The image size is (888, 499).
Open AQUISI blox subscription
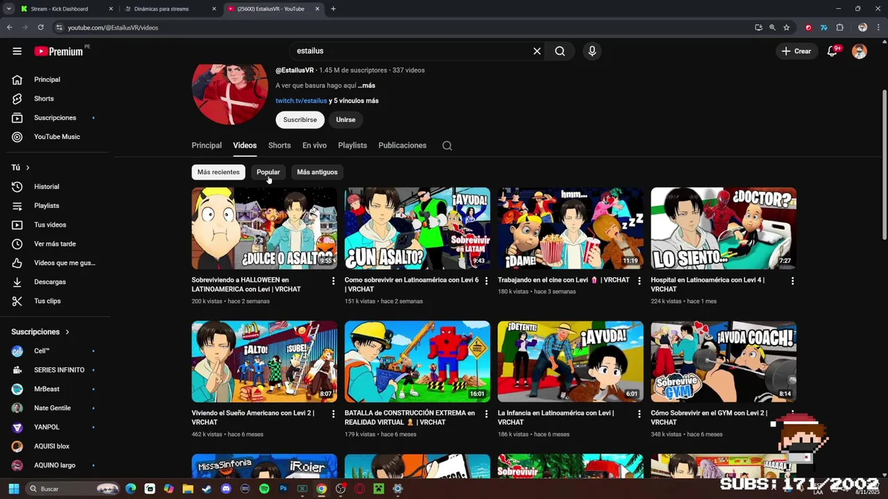coord(55,446)
